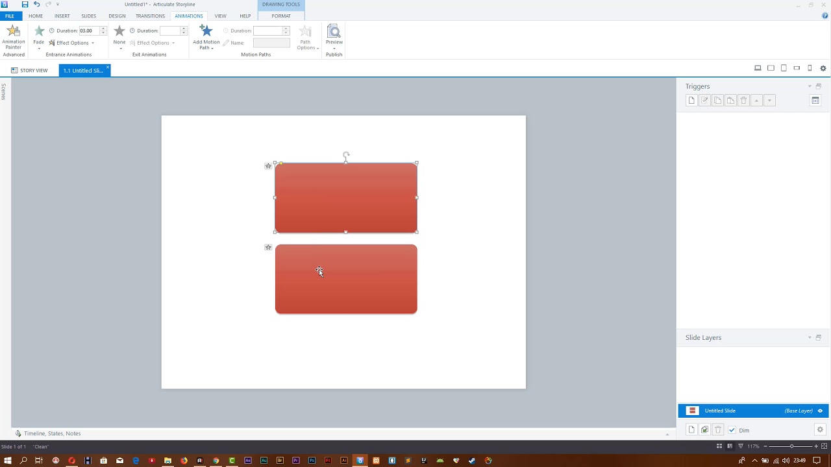The width and height of the screenshot is (831, 467).
Task: Close the 1.1 Untitled Slide tab
Action: [x=108, y=67]
